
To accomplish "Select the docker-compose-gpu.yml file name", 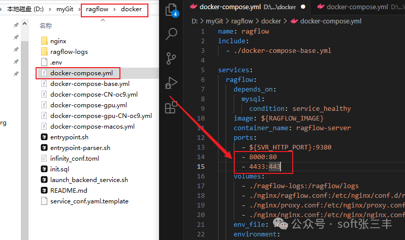I will coord(88,105).
